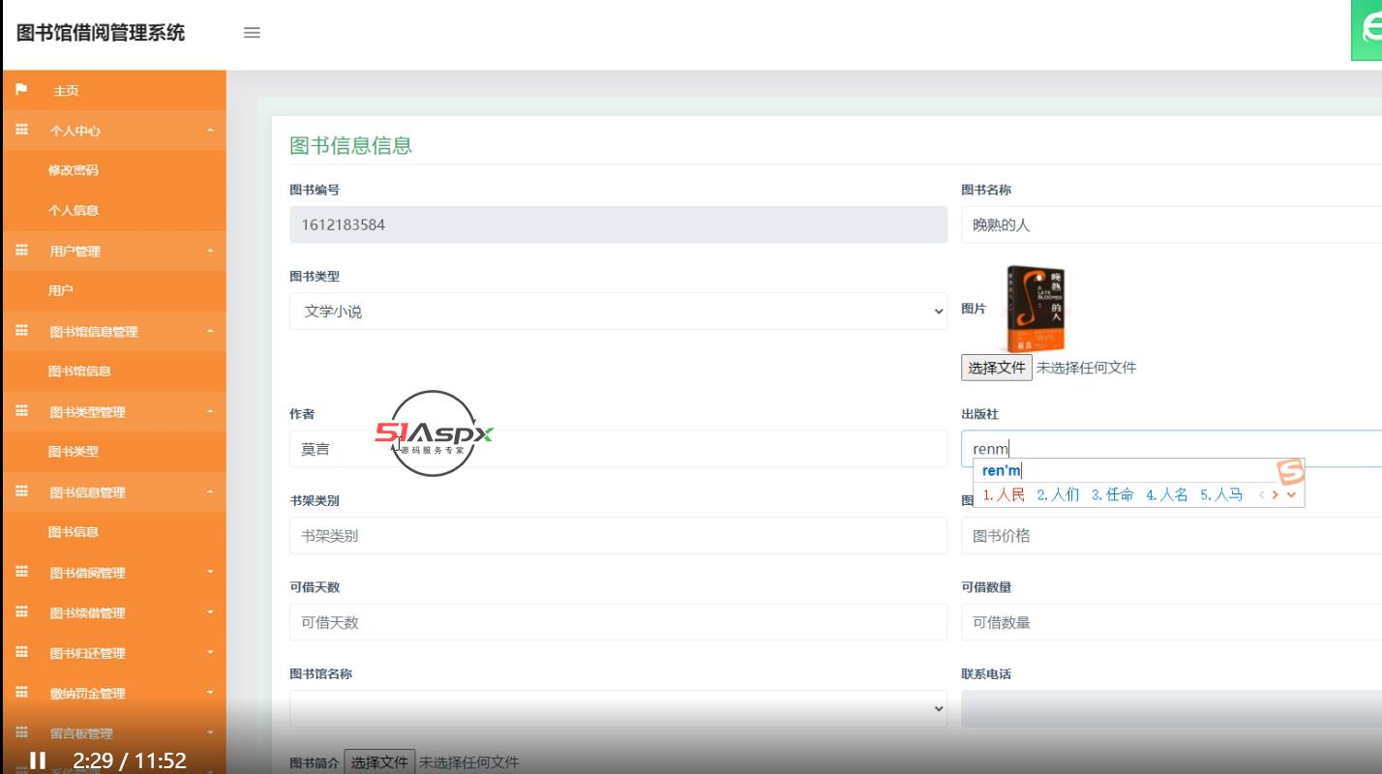
Task: Click the grid icon beside 个人中心
Action: 21,129
